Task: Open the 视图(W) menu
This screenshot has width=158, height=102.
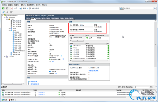Action: [x=17, y=5]
